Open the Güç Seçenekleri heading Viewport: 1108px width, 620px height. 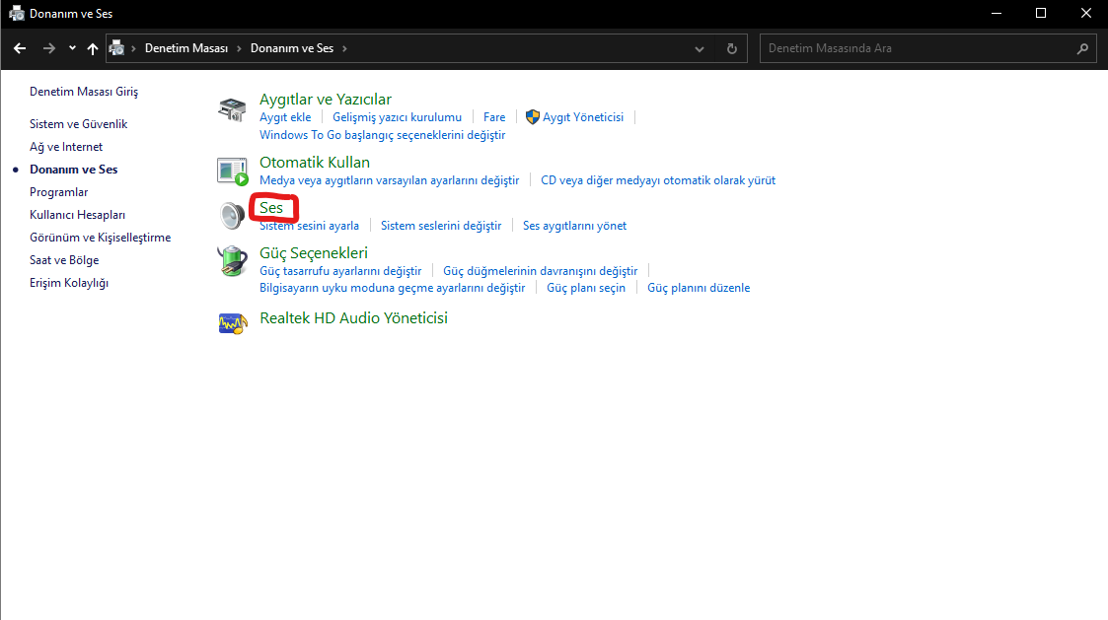tap(314, 252)
